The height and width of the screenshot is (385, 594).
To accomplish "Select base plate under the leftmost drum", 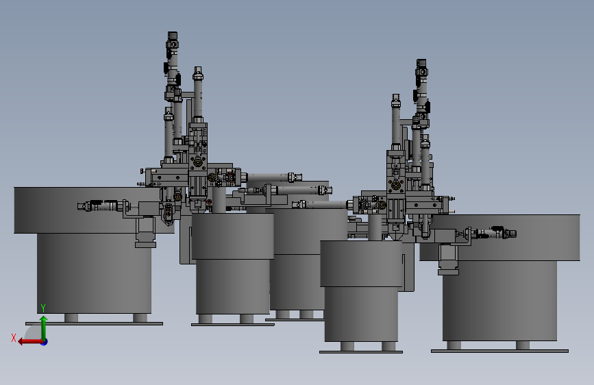I will [94, 323].
